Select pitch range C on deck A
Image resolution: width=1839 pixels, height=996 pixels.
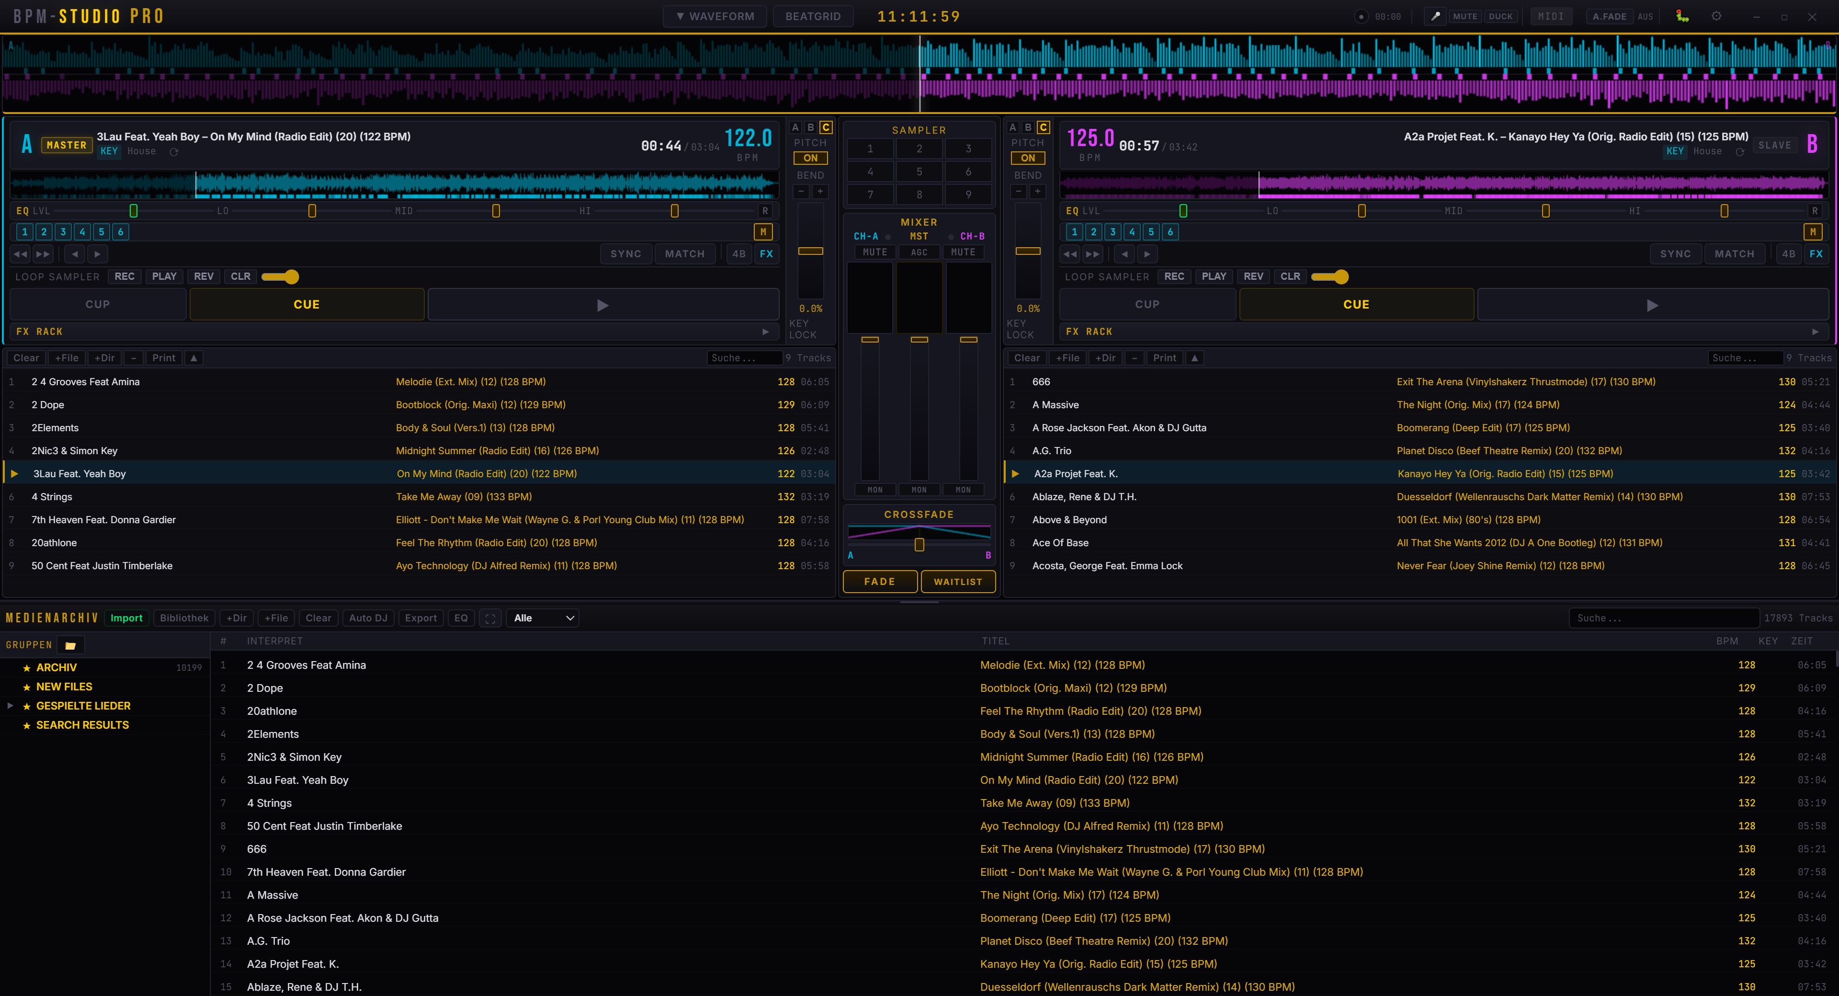pyautogui.click(x=825, y=127)
